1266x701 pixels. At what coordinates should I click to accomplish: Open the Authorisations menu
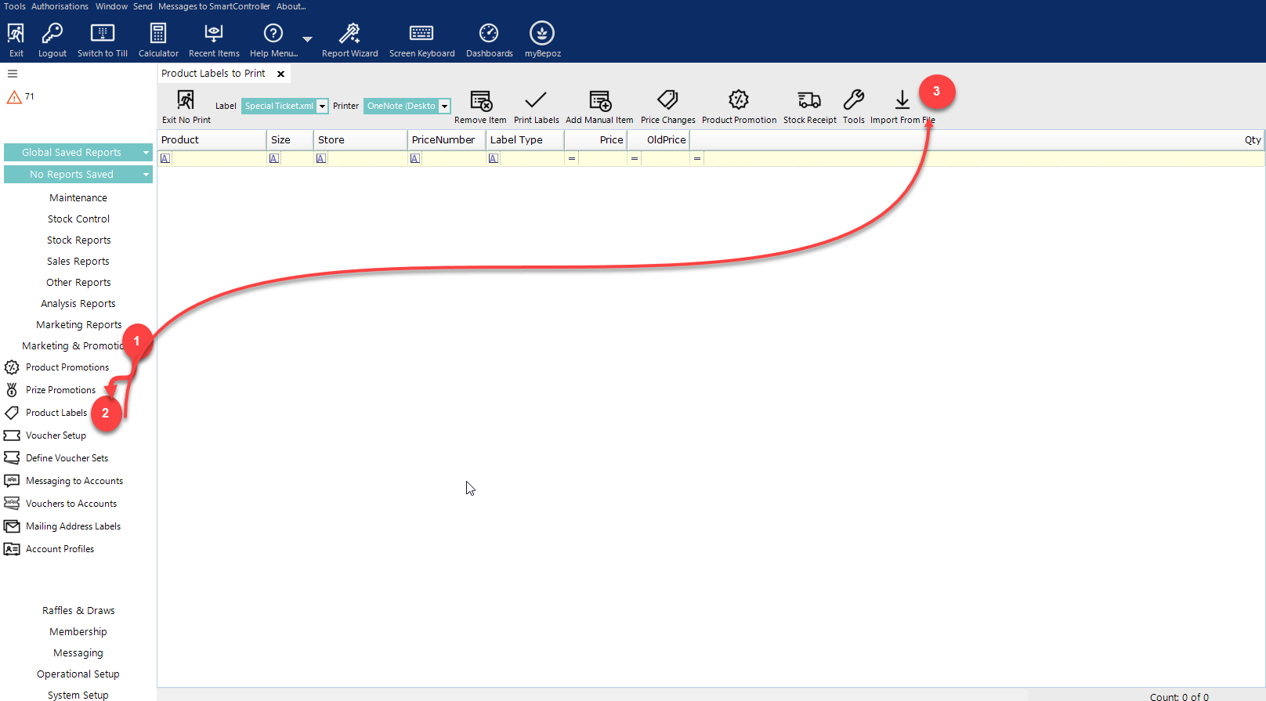click(60, 6)
